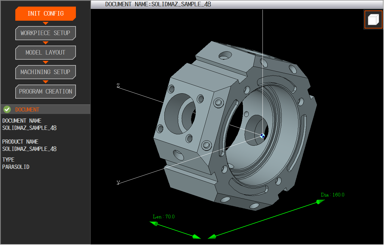Click the Y axis label
Viewport: 384px width, 245px height.
tap(118, 183)
